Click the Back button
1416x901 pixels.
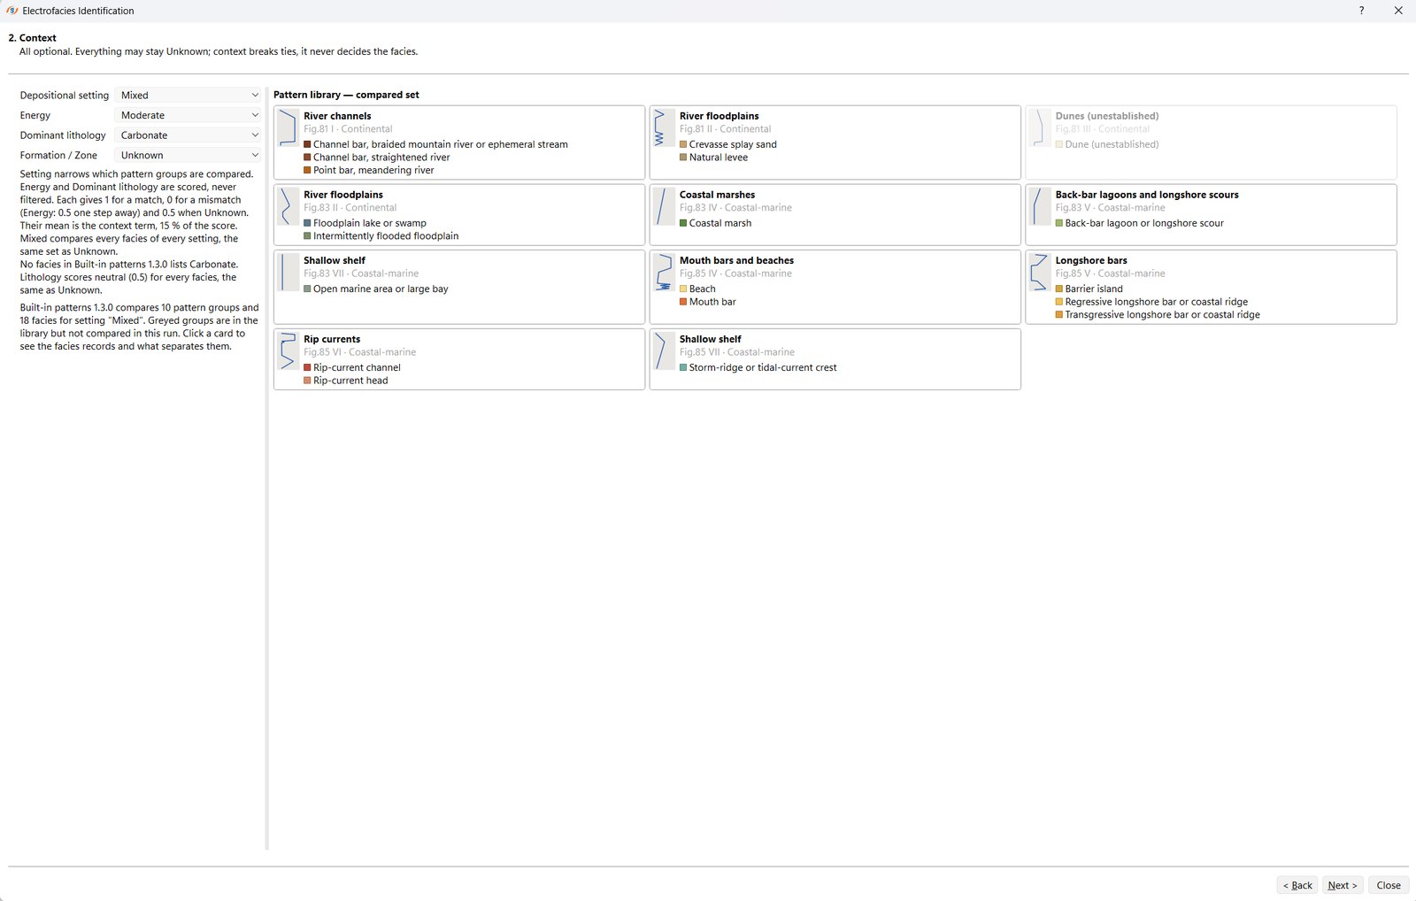1297,885
